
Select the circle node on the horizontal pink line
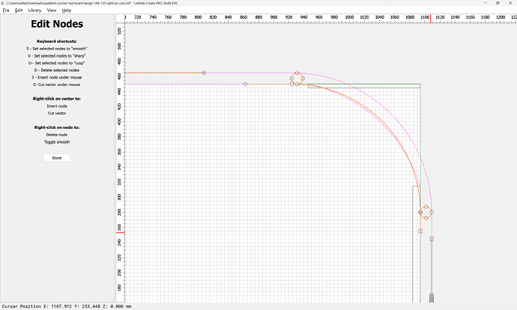pos(245,84)
